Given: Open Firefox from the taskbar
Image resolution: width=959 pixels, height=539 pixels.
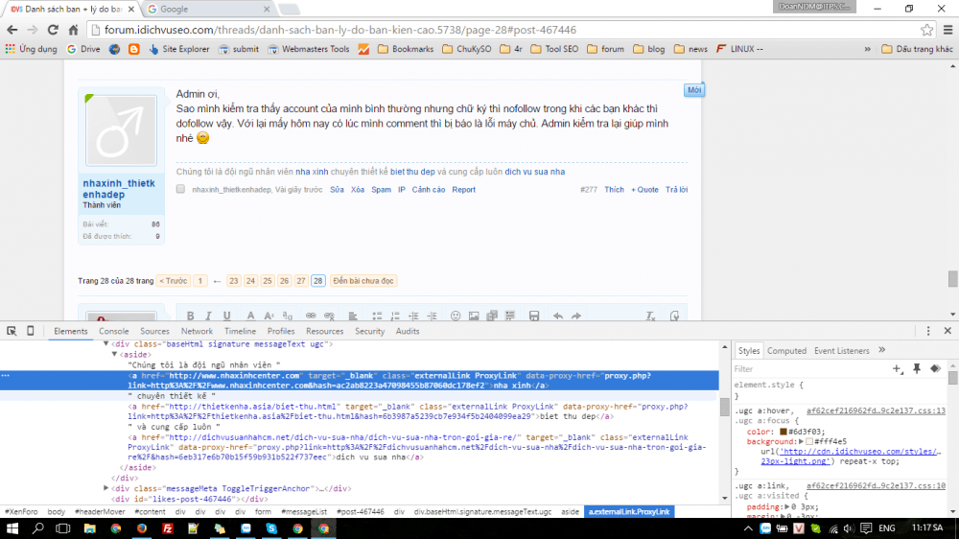Looking at the screenshot, I should pos(142,528).
